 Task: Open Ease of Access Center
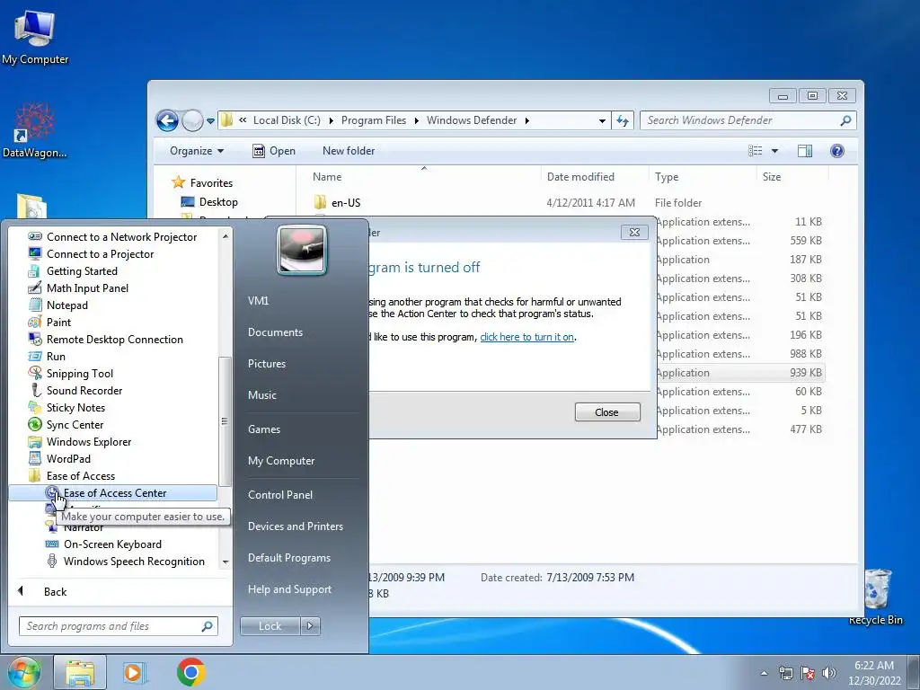pyautogui.click(x=112, y=493)
